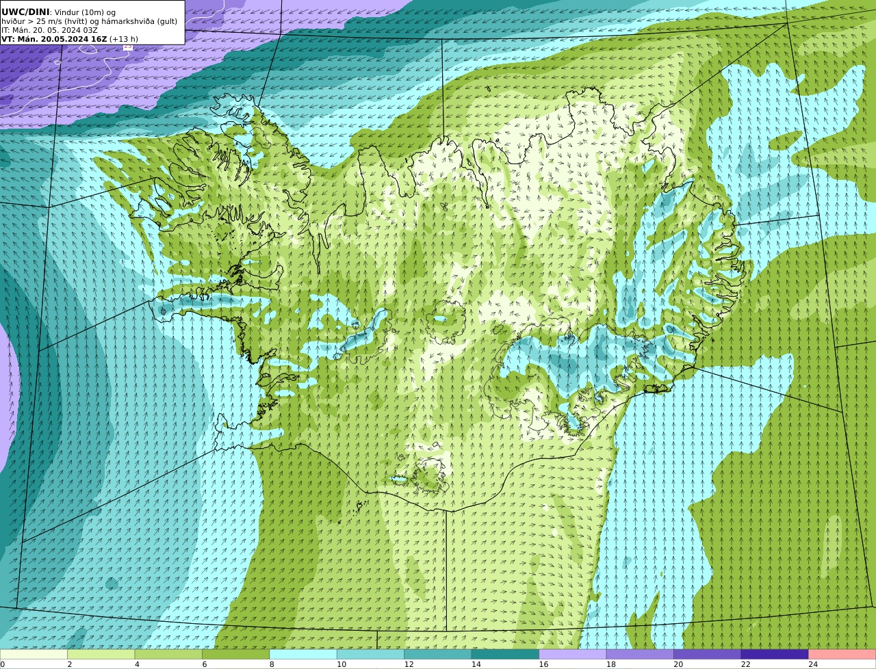
Task: Click the legend tick label "22"
Action: (x=746, y=664)
